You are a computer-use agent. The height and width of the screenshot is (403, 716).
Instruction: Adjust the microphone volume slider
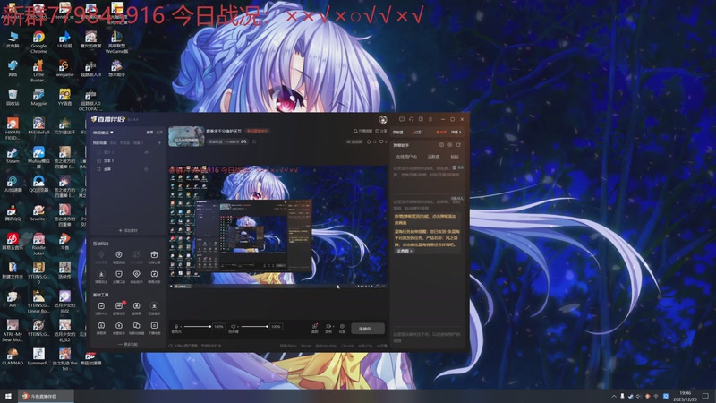click(197, 326)
